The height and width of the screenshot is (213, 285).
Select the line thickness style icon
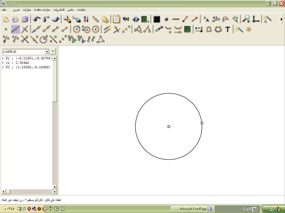(x=176, y=19)
